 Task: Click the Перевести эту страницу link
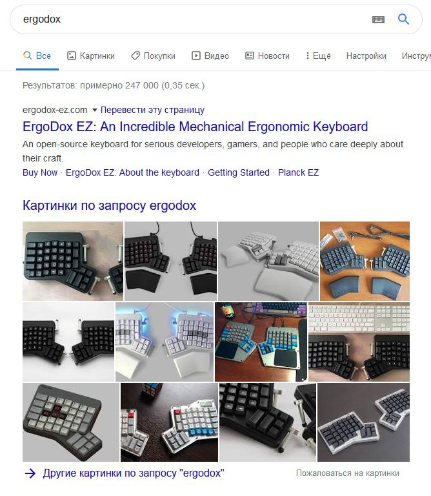coord(152,110)
